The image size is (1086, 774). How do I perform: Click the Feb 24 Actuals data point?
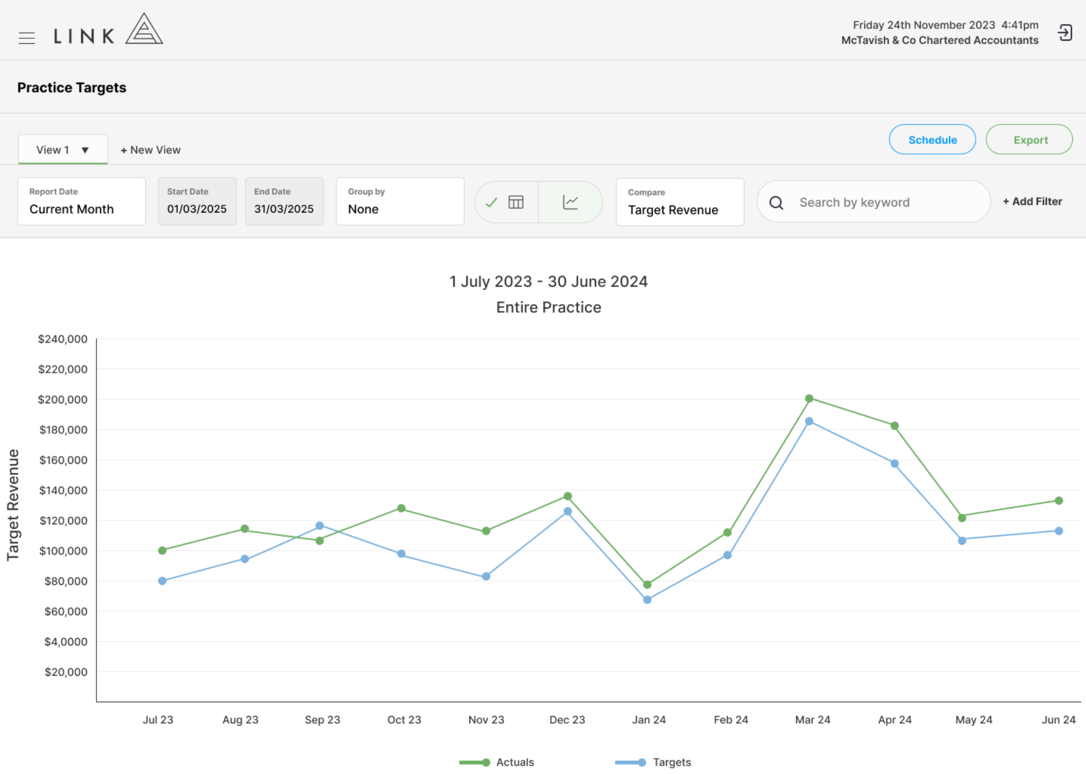click(x=727, y=532)
